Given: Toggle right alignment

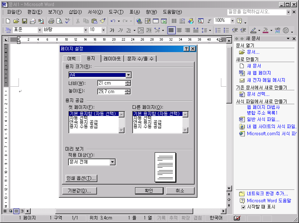Looking at the screenshot, I should 187,30.
